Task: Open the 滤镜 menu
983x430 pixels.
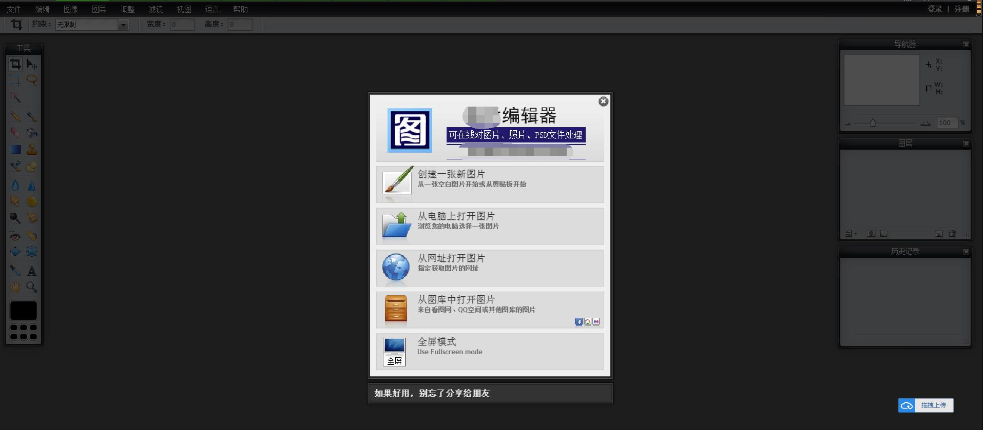Action: 156,9
